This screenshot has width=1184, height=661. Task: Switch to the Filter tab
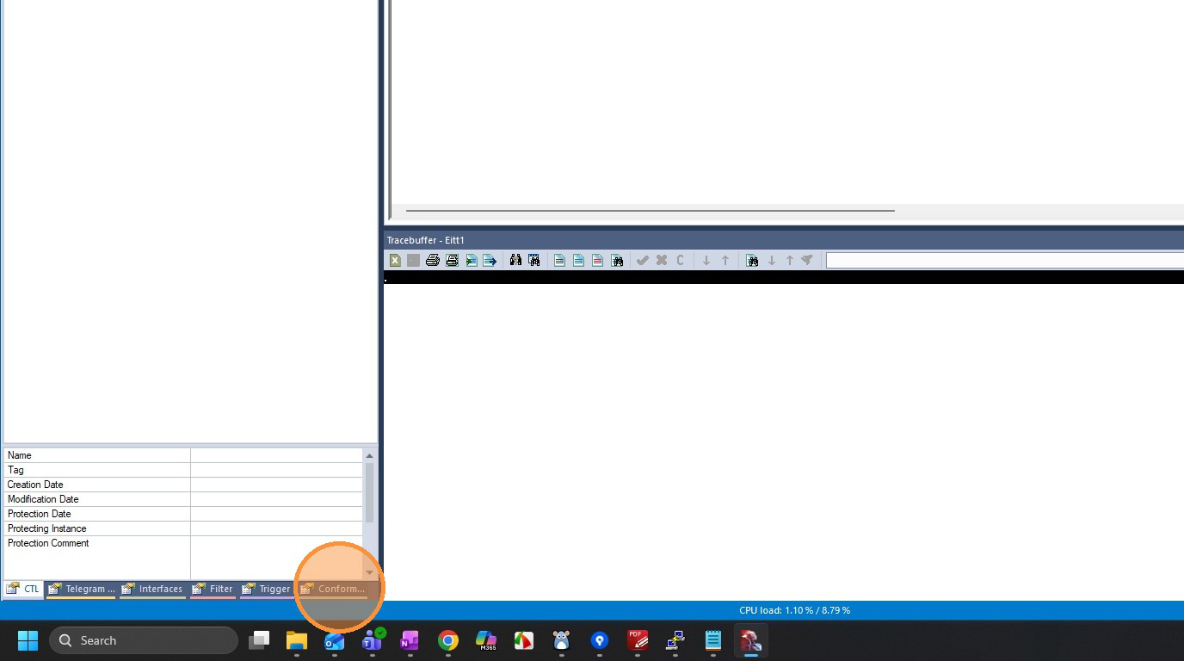[x=213, y=589]
